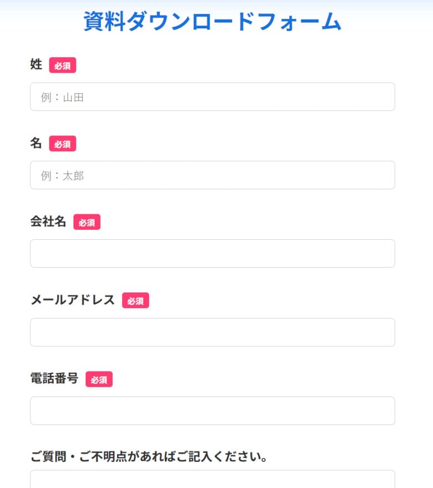Click the 必須 badge beside 名
This screenshot has width=433, height=488.
[63, 143]
